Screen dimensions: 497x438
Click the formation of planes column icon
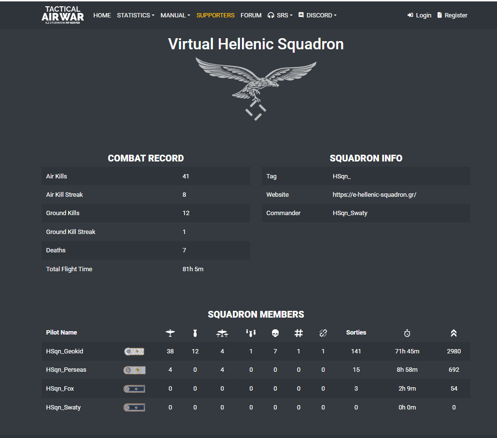click(x=222, y=333)
